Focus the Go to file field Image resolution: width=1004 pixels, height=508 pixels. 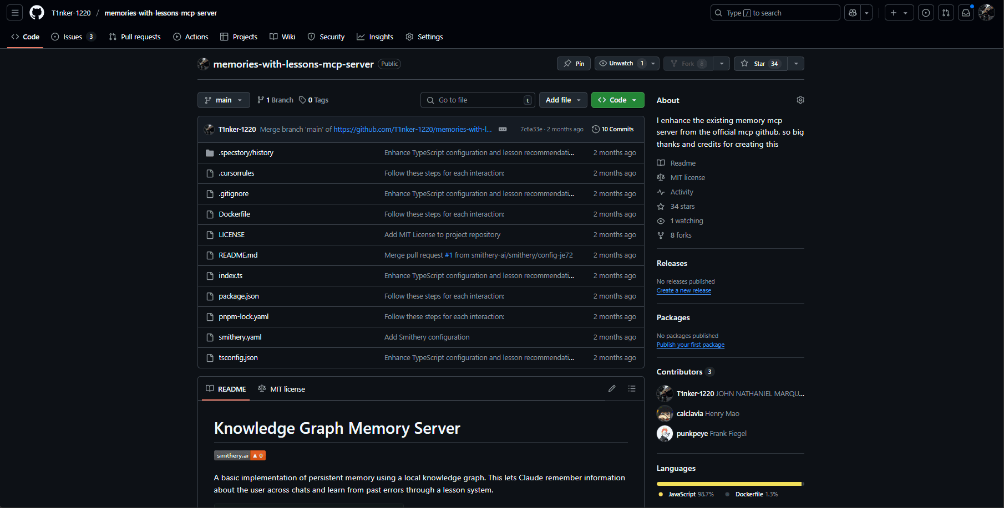[478, 100]
